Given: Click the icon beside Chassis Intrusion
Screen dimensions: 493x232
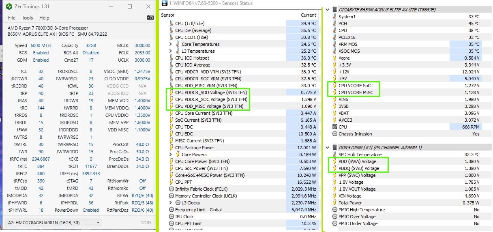Looking at the screenshot, I should pos(334,134).
